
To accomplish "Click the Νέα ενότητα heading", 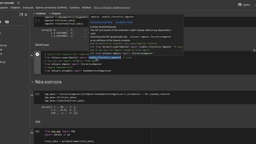I will (48, 82).
